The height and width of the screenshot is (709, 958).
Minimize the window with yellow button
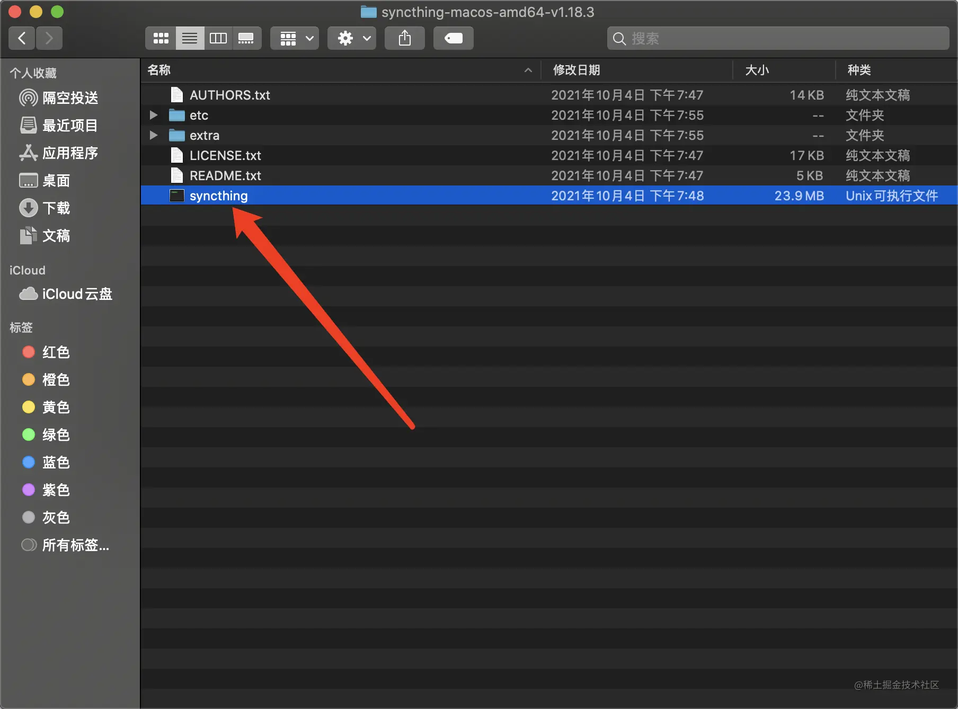click(36, 12)
